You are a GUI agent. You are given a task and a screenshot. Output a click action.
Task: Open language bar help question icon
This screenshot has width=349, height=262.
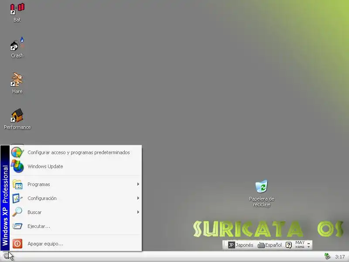(x=289, y=245)
